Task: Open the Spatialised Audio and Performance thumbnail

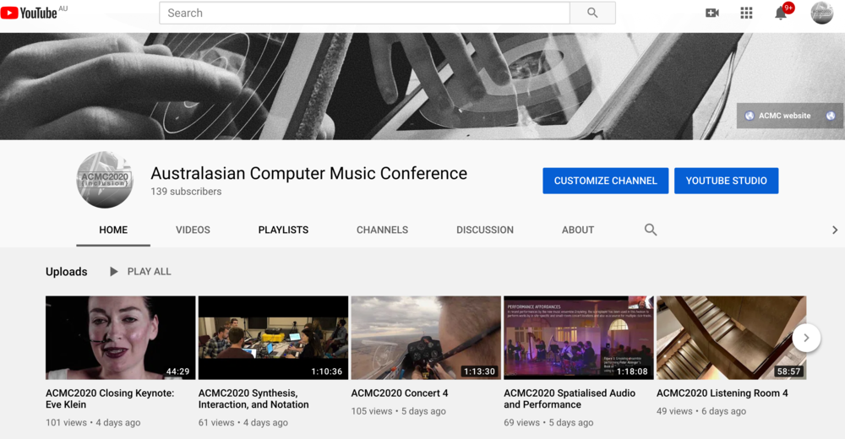Action: 578,338
